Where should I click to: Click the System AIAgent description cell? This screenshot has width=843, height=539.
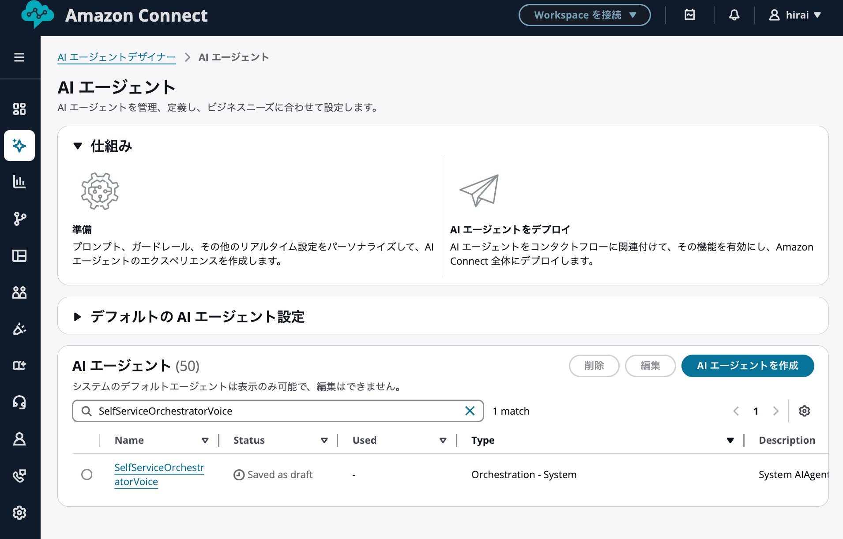click(x=793, y=475)
